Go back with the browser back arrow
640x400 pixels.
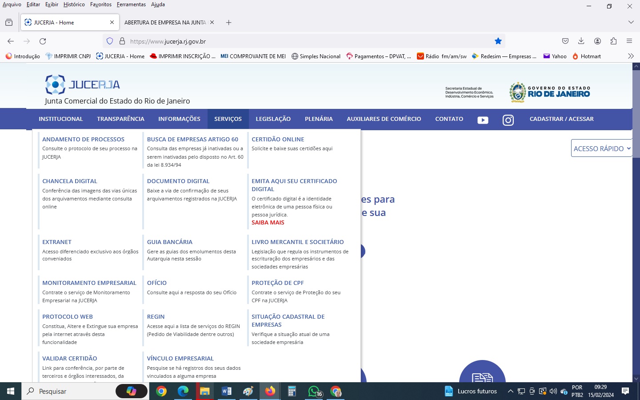[11, 41]
